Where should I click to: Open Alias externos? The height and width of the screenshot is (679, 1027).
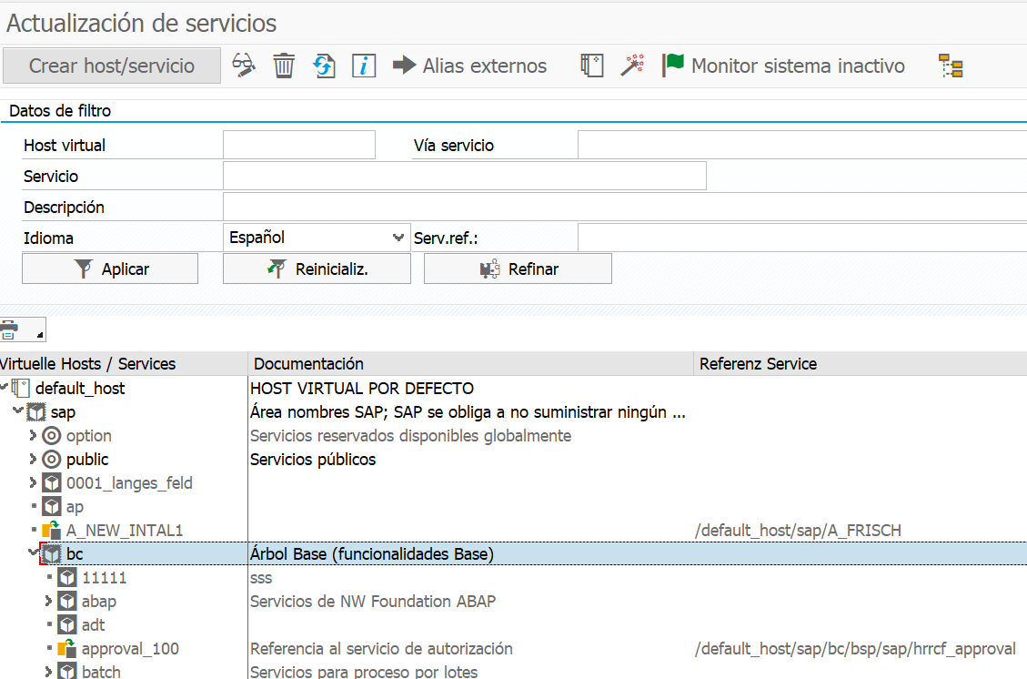pyautogui.click(x=470, y=66)
